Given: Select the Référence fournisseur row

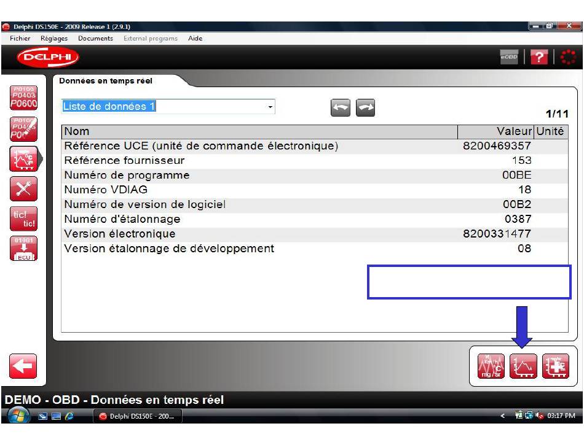Looking at the screenshot, I should click(315, 161).
